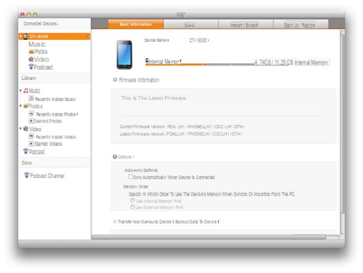This screenshot has width=363, height=273.
Task: Minimize the window with yellow button
Action: 28,15
